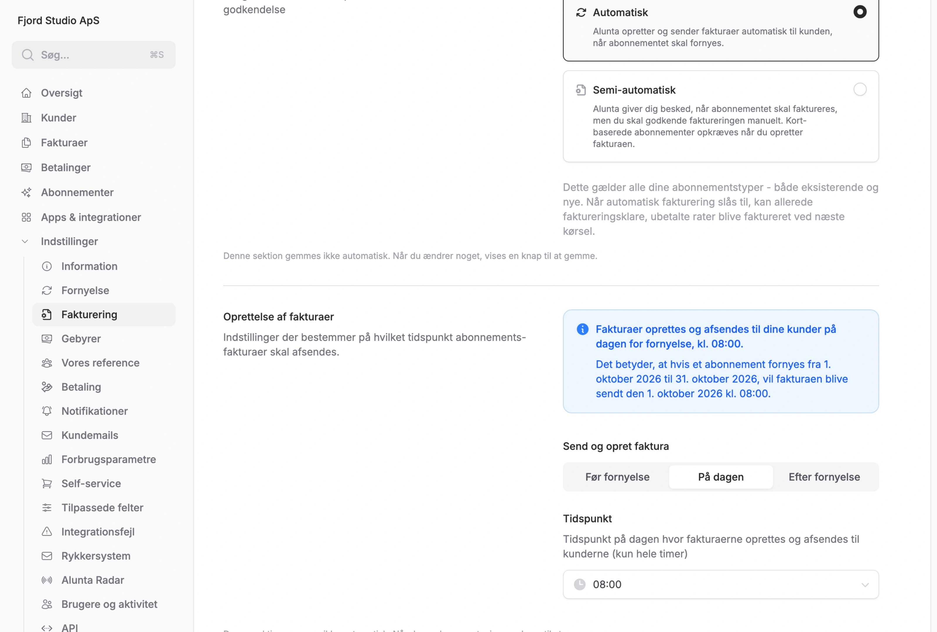The height and width of the screenshot is (632, 937).
Task: Click the Apps & integrationer grid icon
Action: pyautogui.click(x=26, y=217)
